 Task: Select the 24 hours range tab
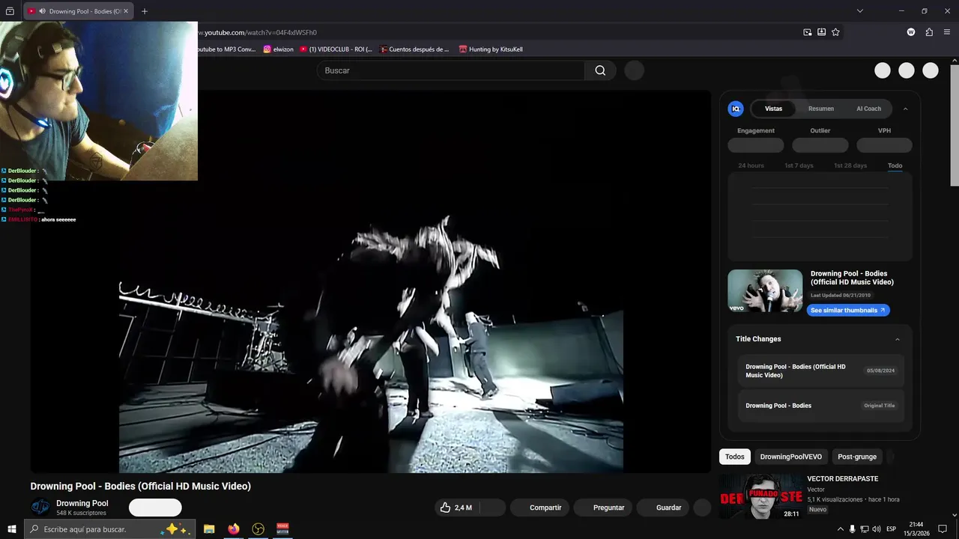(751, 165)
